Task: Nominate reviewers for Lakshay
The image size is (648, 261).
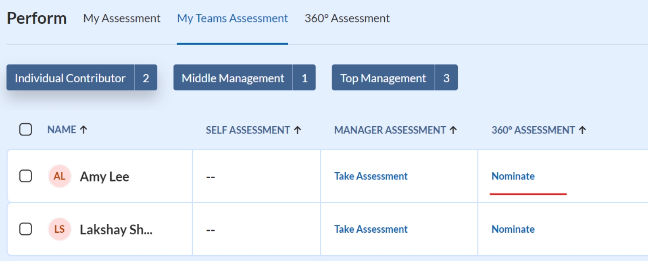Action: [513, 229]
